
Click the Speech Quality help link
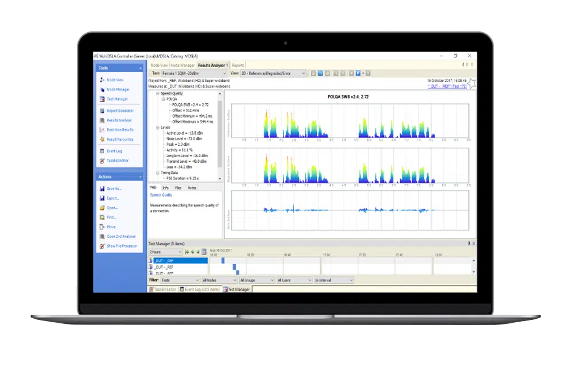[161, 195]
